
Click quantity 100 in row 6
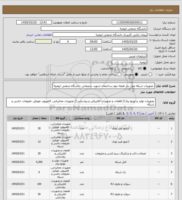pos(39,184)
